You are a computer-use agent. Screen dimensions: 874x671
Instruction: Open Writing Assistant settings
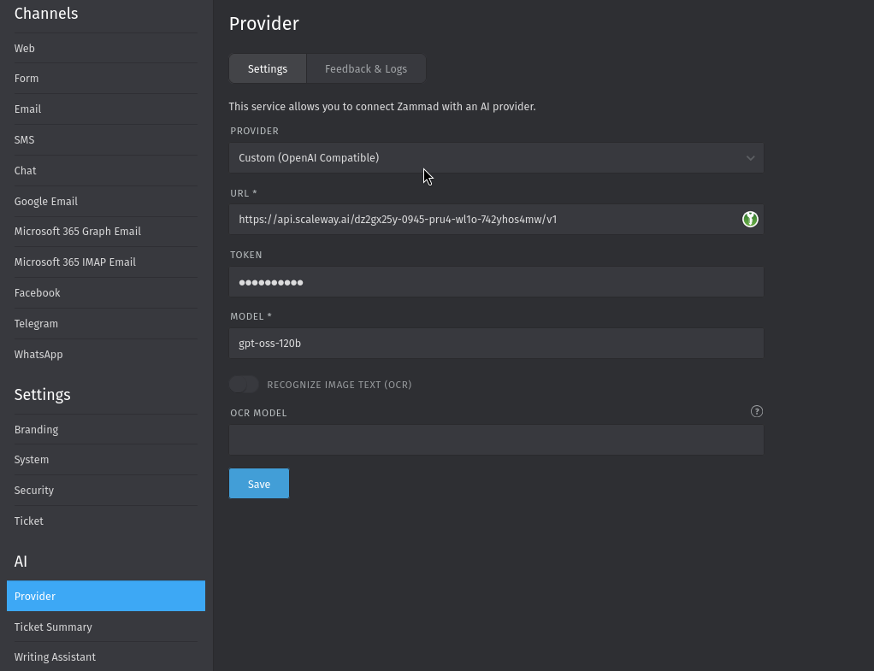(55, 656)
